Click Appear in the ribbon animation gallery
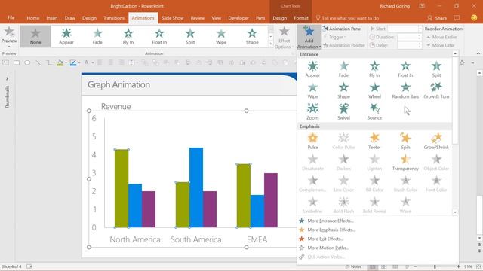The width and height of the screenshot is (483, 271). 66,36
